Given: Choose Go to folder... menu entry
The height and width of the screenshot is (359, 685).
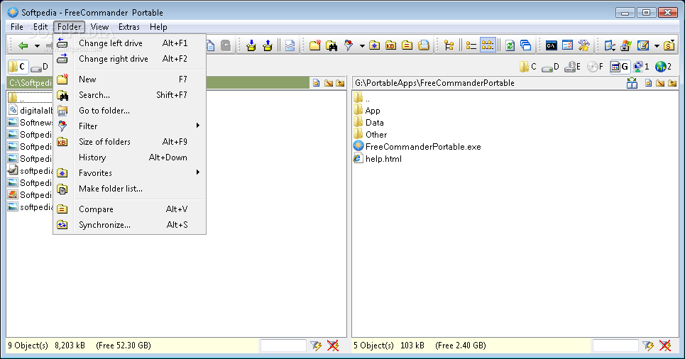Looking at the screenshot, I should point(129,111).
